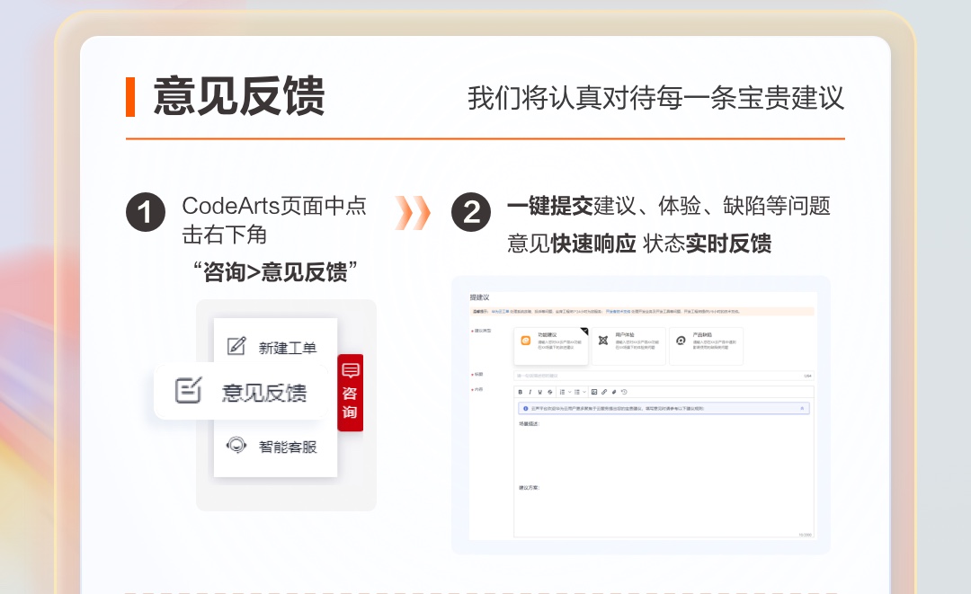Choose 意见反馈 in the consult popup
The height and width of the screenshot is (594, 971).
click(240, 392)
